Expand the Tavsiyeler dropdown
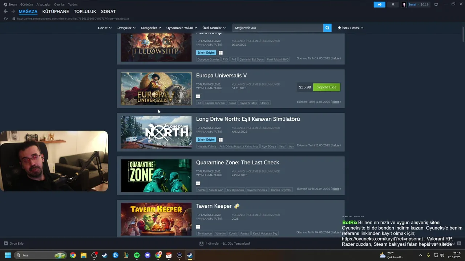The height and width of the screenshot is (261, 465). (x=126, y=28)
